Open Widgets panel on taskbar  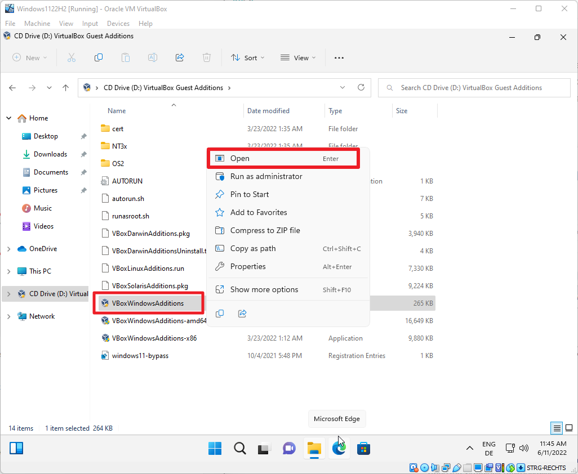[16, 448]
